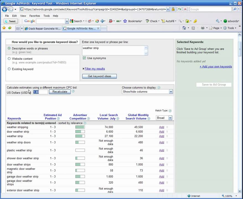Click the browser Forward arrow
This screenshot has height=199, width=243.
pos(11,9)
